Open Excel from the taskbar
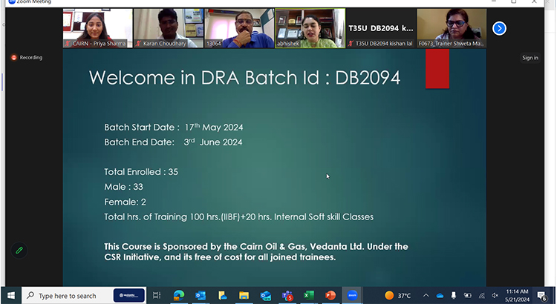This screenshot has height=304, width=557. pos(309,295)
